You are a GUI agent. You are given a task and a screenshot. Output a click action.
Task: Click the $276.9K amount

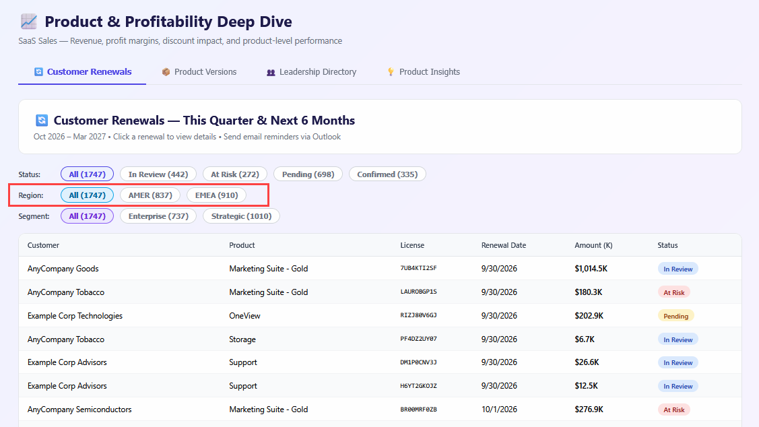coord(589,409)
